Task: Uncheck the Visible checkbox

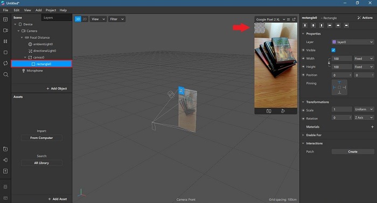Action: pos(333,50)
